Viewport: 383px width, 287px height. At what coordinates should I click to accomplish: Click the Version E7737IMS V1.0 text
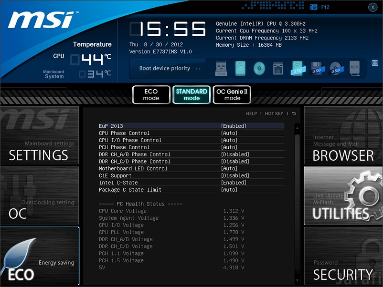point(160,51)
